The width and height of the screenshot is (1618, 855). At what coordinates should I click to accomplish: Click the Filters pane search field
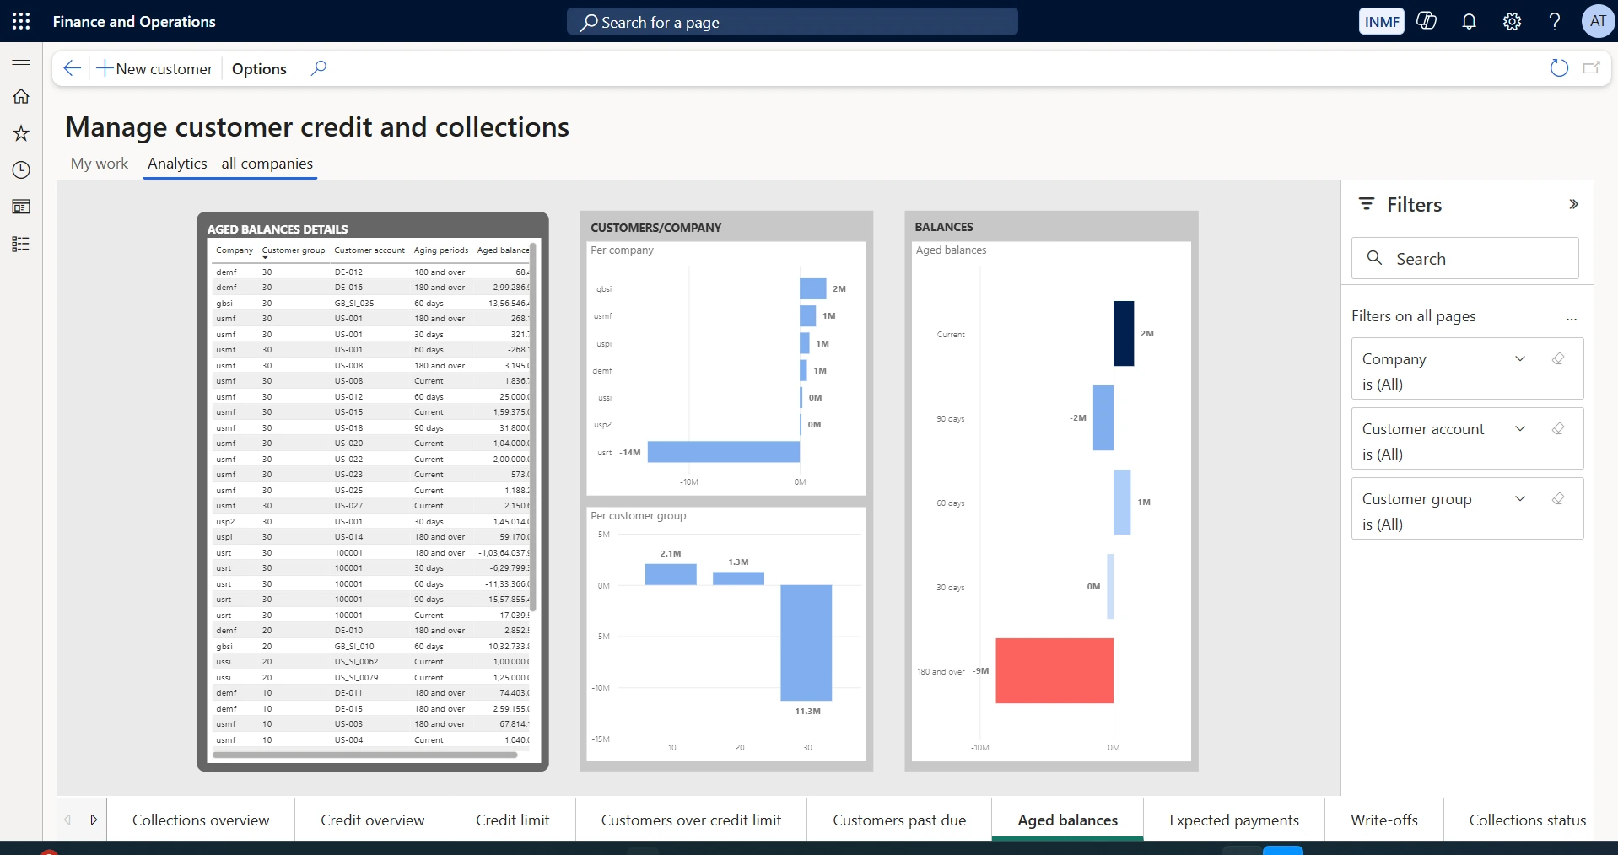coord(1465,258)
